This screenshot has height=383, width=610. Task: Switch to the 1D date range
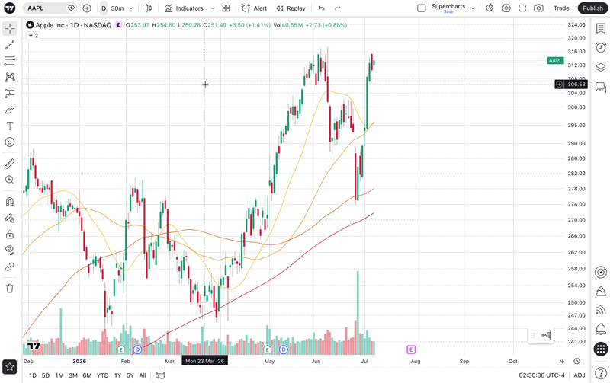tap(33, 375)
